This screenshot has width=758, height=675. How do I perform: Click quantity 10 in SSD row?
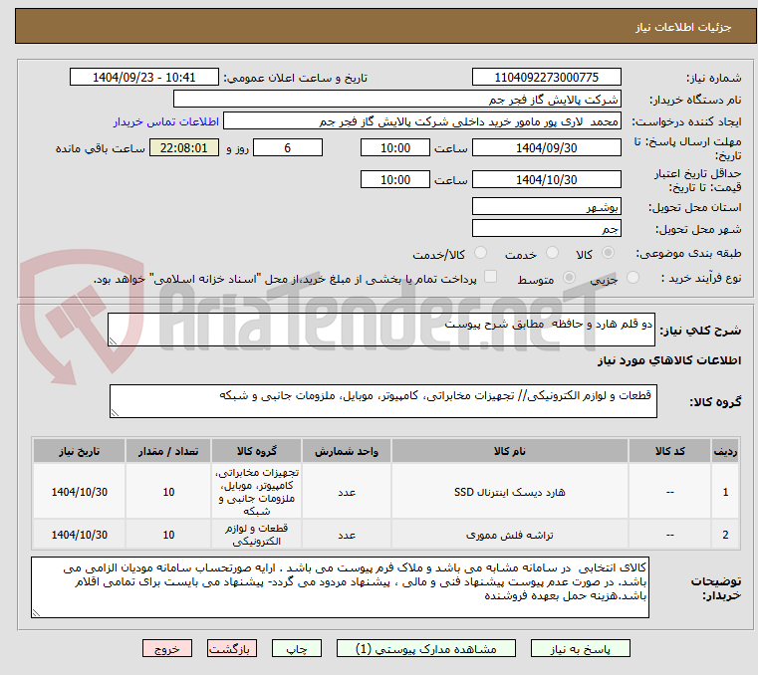(168, 492)
